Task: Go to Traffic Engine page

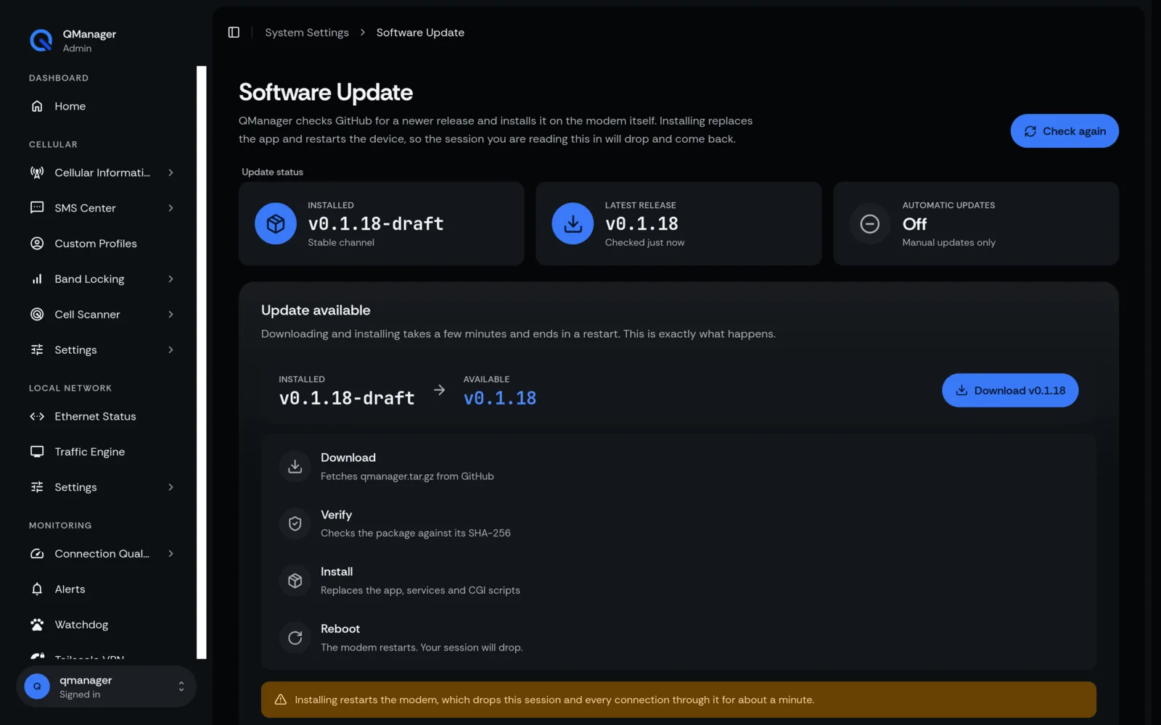Action: click(106, 452)
